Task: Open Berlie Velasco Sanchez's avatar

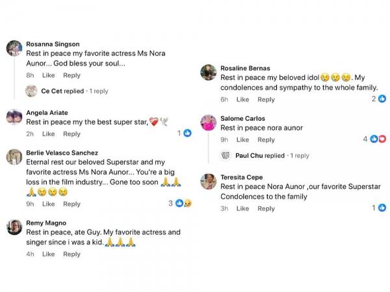Action: point(14,157)
